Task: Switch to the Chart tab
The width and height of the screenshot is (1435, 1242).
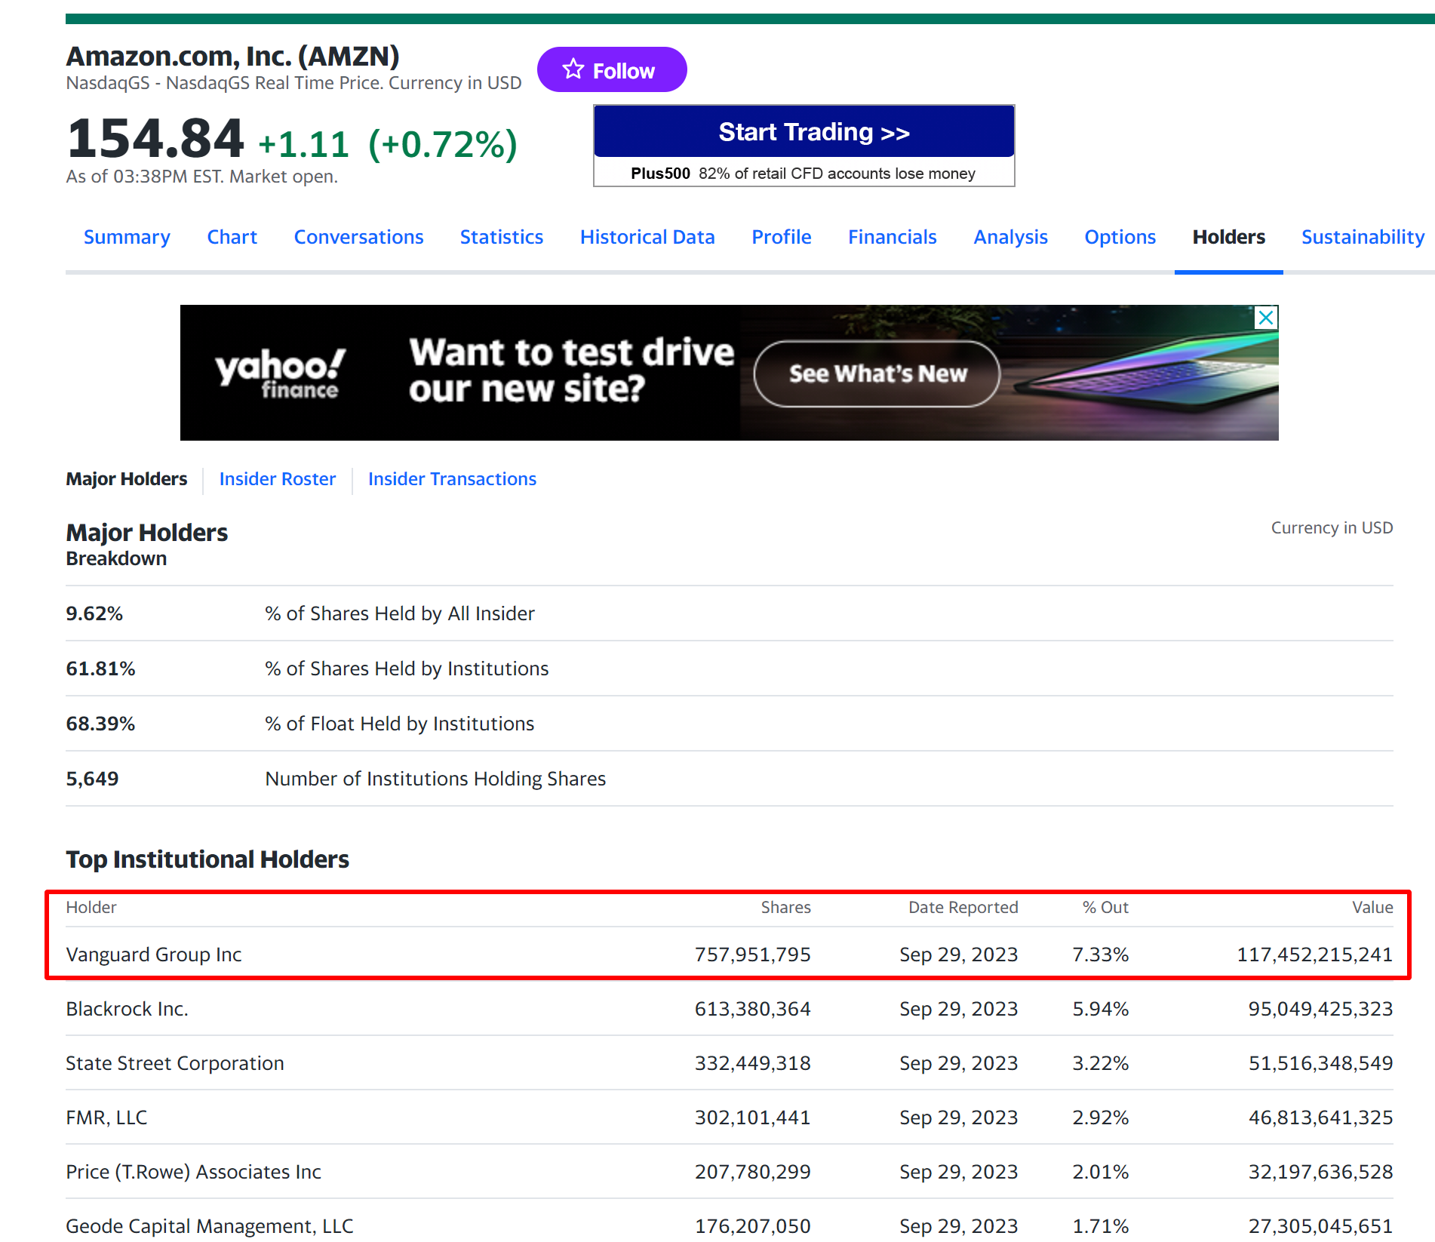Action: coord(232,237)
